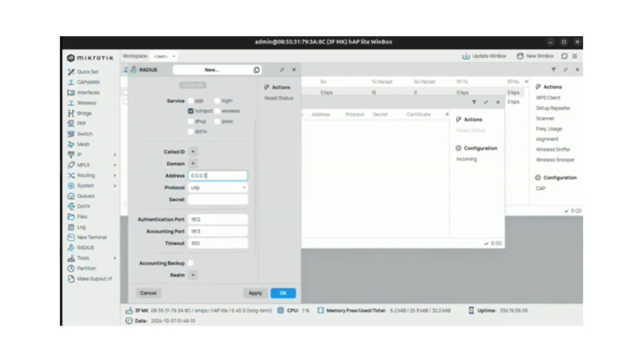The image size is (643, 362).
Task: Click the Cancel button
Action: pyautogui.click(x=148, y=293)
